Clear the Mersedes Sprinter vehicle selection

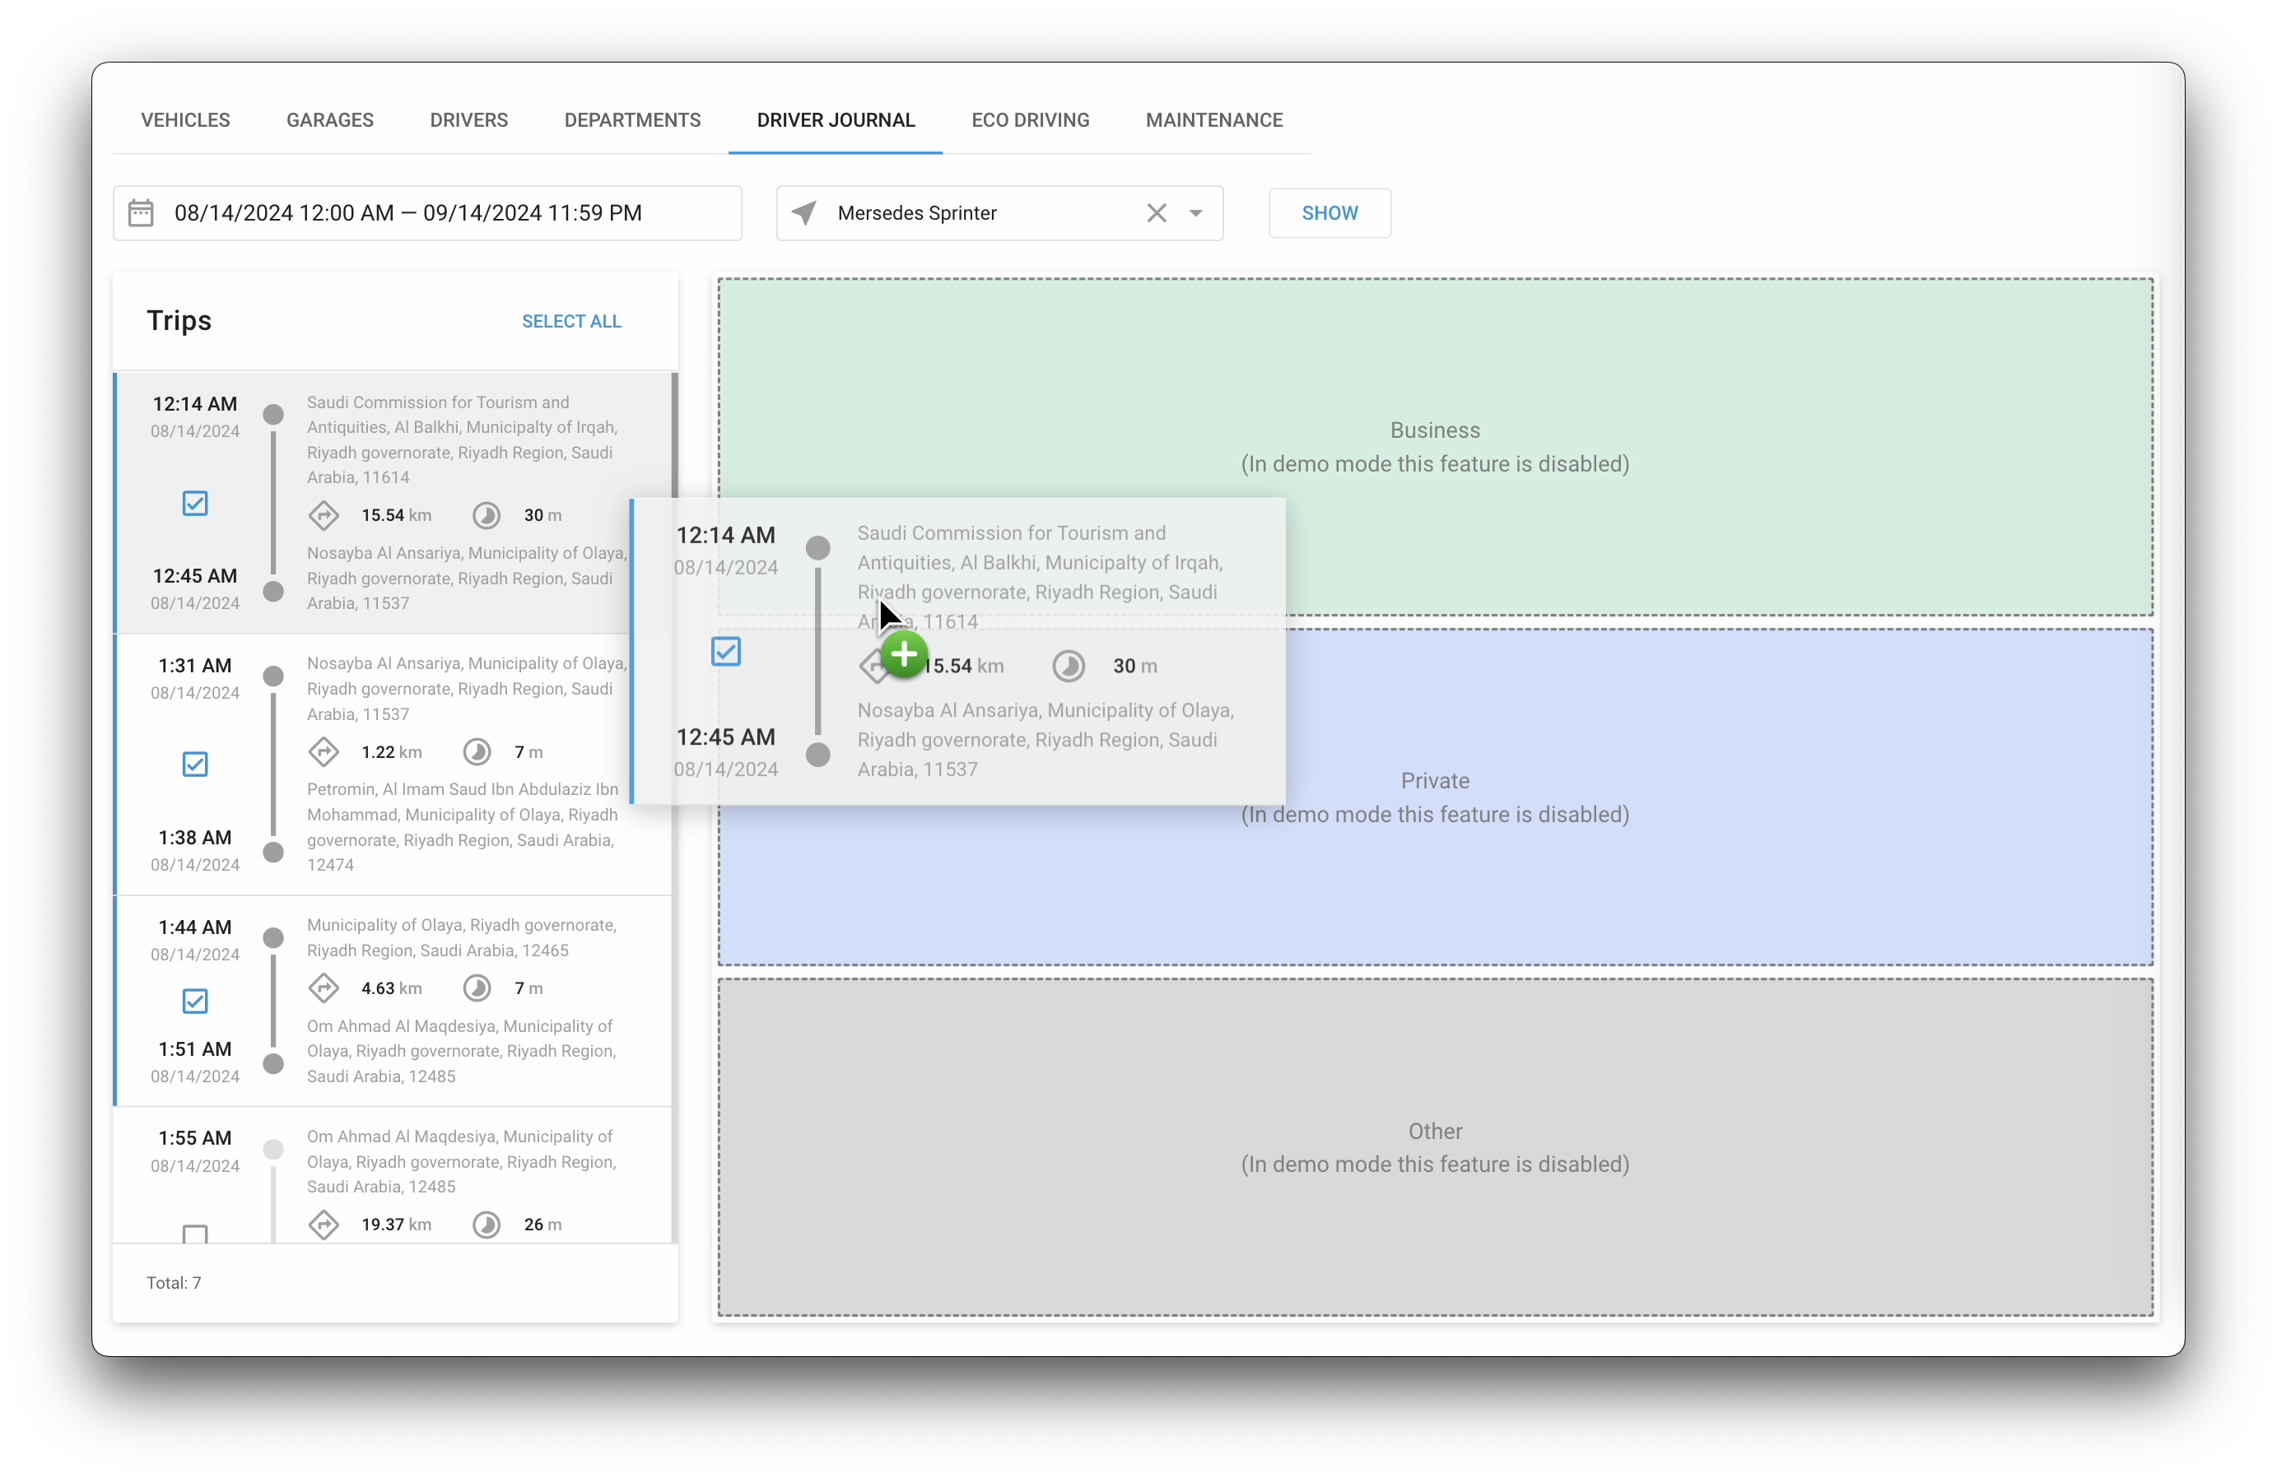click(1156, 212)
